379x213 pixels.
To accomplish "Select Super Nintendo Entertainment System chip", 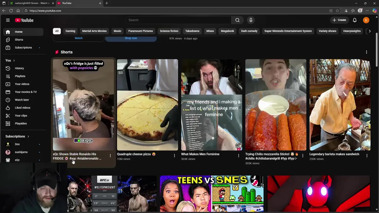I will (x=288, y=31).
